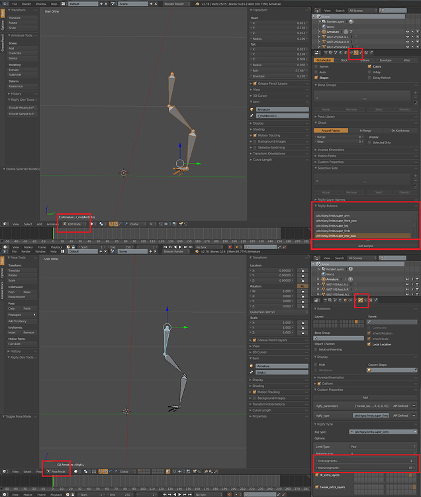421x497 pixels.
Task: Open File menu in top window
Action: (15, 4)
